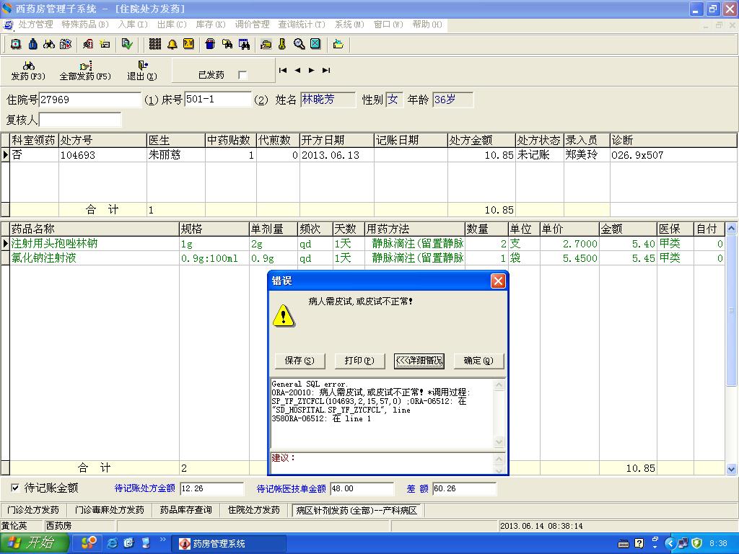Image resolution: width=739 pixels, height=554 pixels.
Task: Click the 床号 input field
Action: [218, 100]
